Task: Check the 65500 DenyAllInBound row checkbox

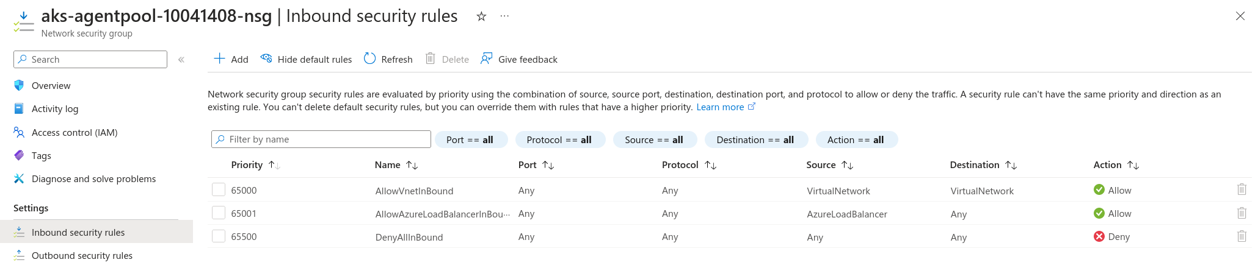Action: pyautogui.click(x=219, y=236)
